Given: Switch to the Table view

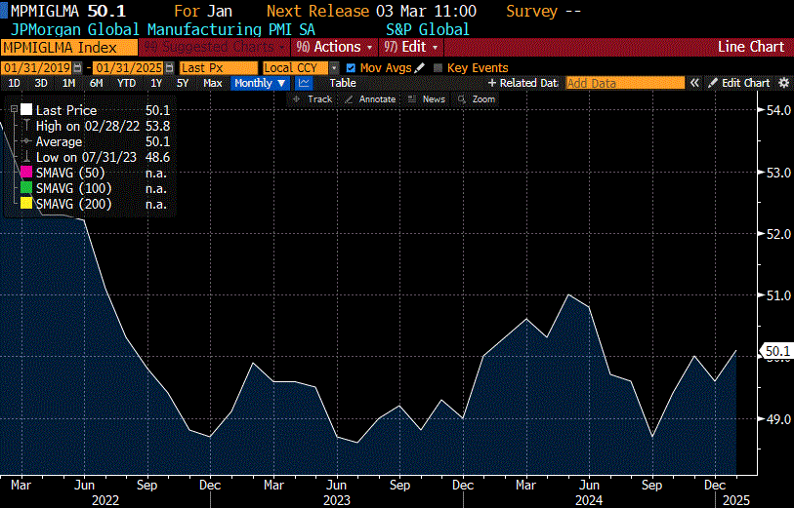Looking at the screenshot, I should tap(343, 84).
